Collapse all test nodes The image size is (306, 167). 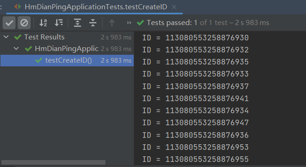93,23
